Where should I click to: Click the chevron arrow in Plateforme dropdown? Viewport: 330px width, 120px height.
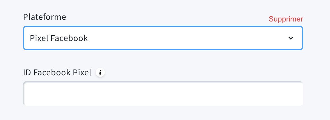291,38
